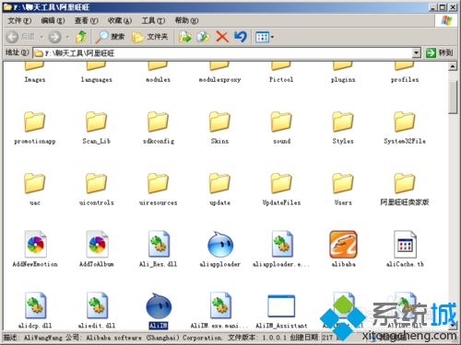Select the sdkconfig folder
The height and width of the screenshot is (345, 461).
pos(158,128)
